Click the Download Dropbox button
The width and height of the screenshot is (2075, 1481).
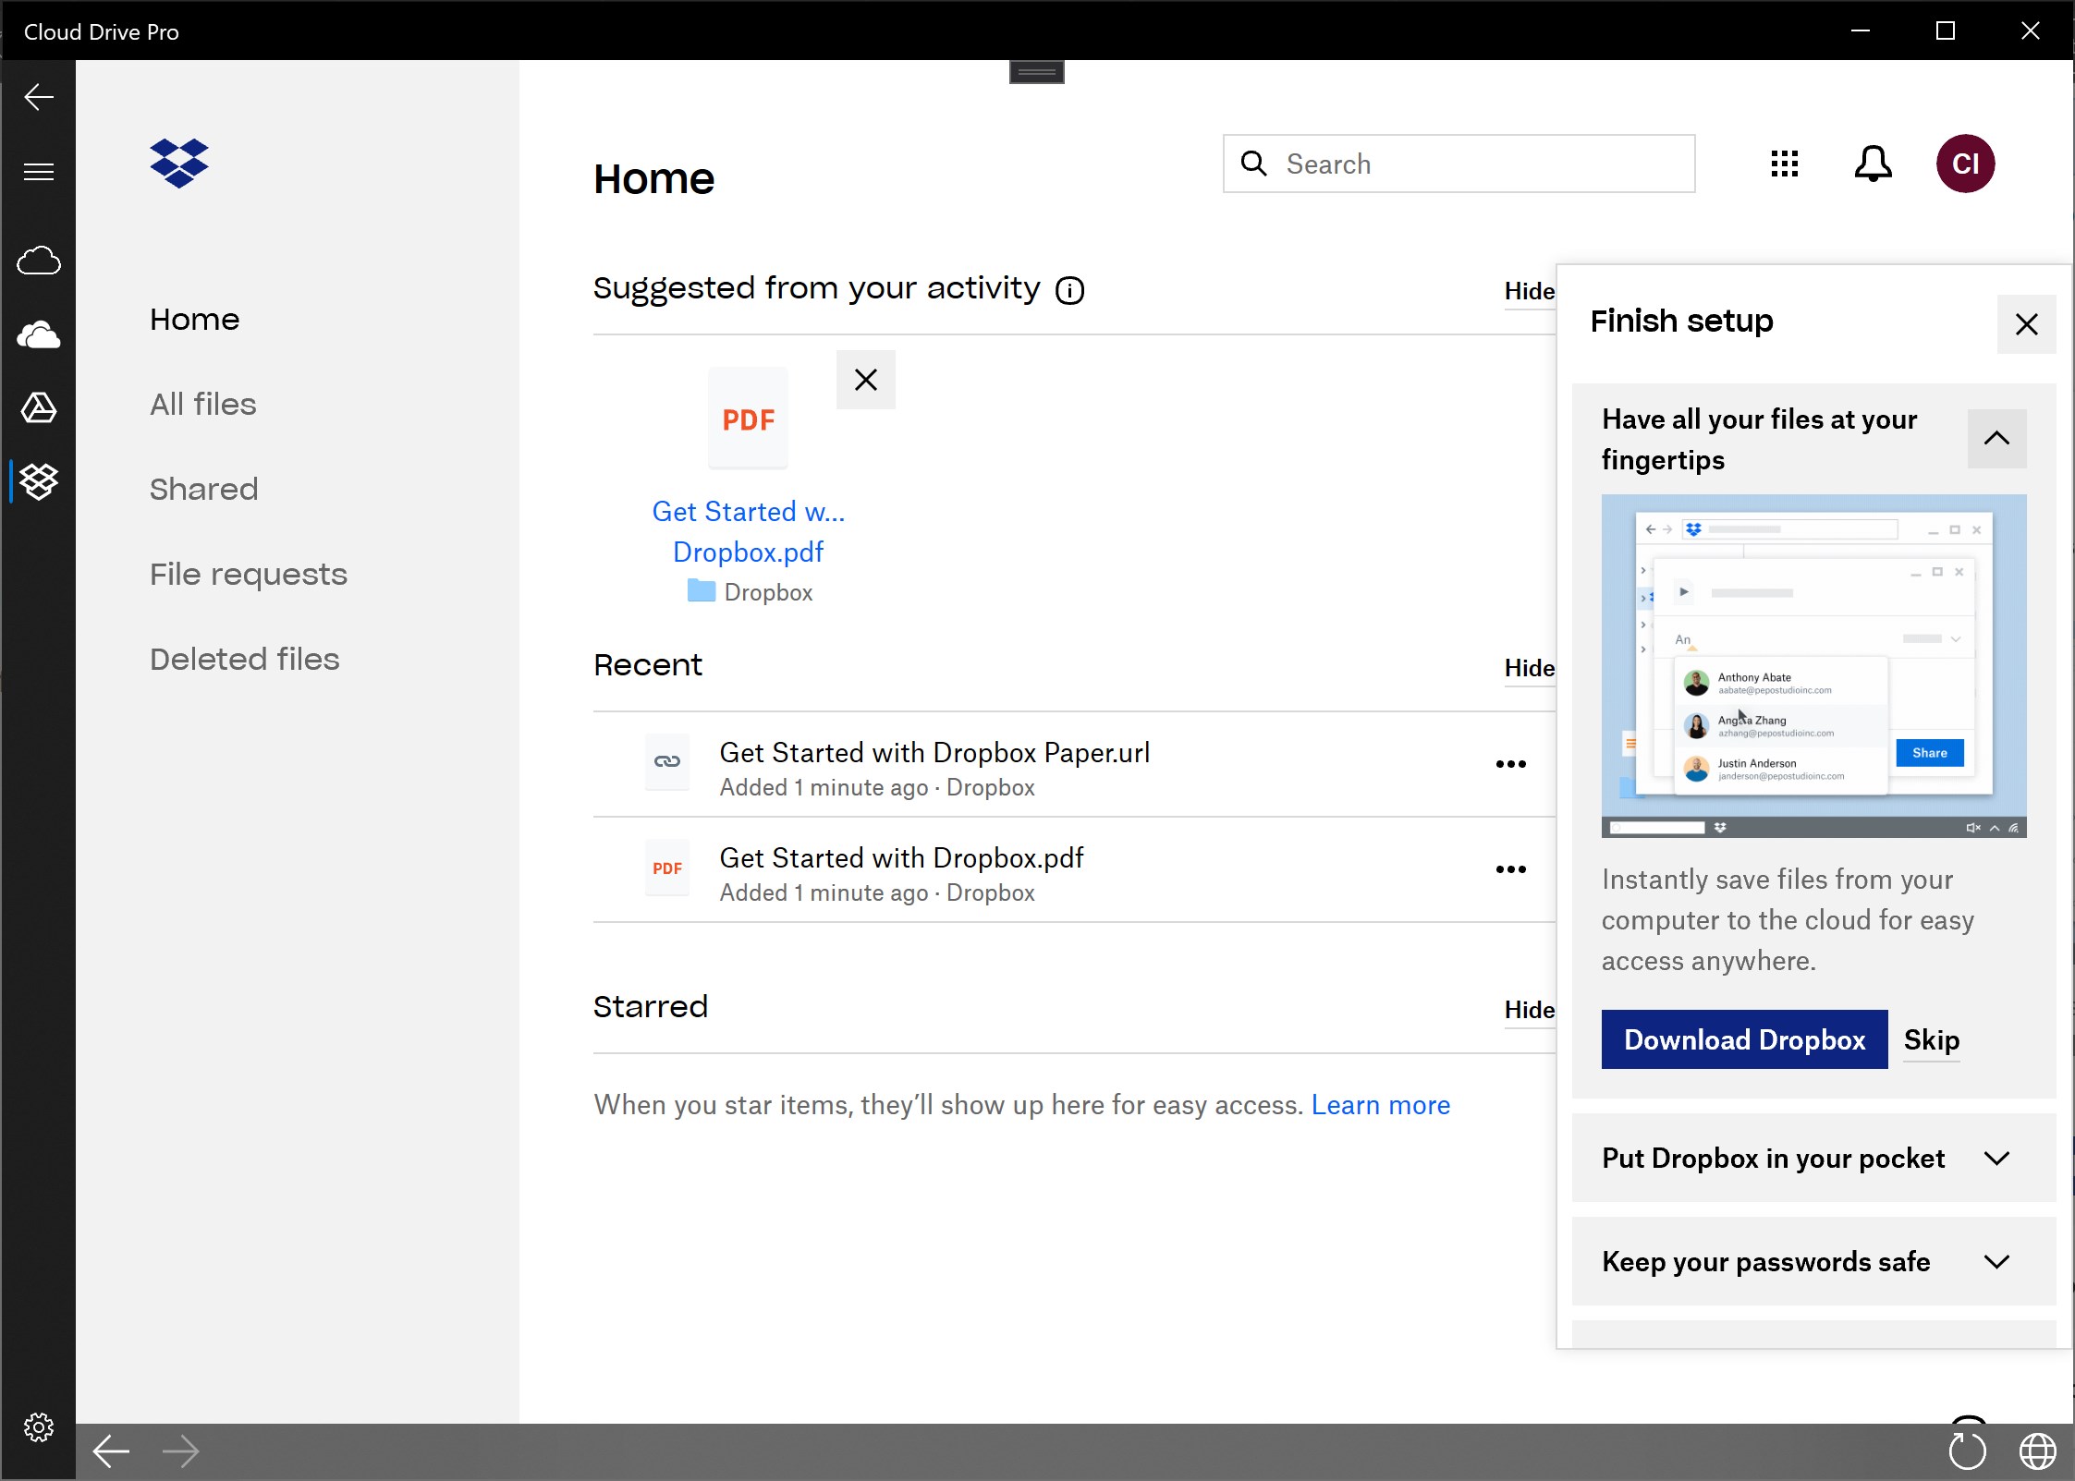[x=1744, y=1039]
